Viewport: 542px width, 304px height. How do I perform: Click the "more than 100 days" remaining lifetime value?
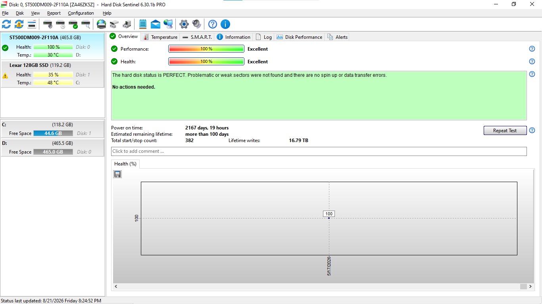207,134
